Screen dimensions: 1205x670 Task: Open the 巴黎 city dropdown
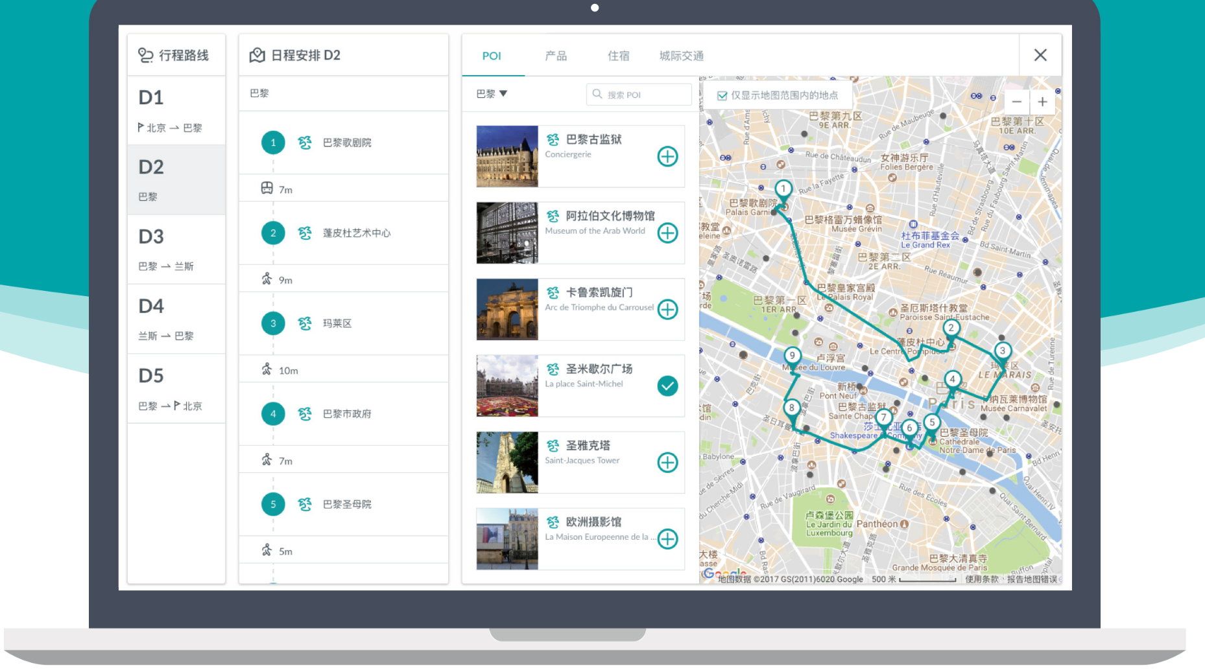click(x=492, y=94)
